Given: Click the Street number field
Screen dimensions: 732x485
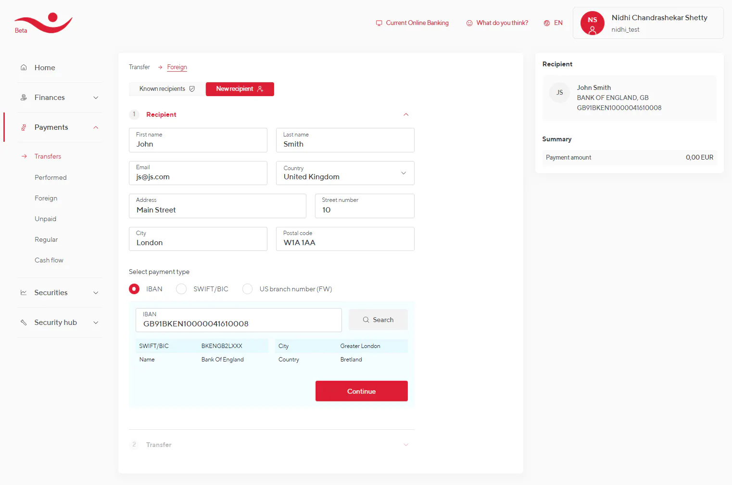Looking at the screenshot, I should (x=365, y=206).
